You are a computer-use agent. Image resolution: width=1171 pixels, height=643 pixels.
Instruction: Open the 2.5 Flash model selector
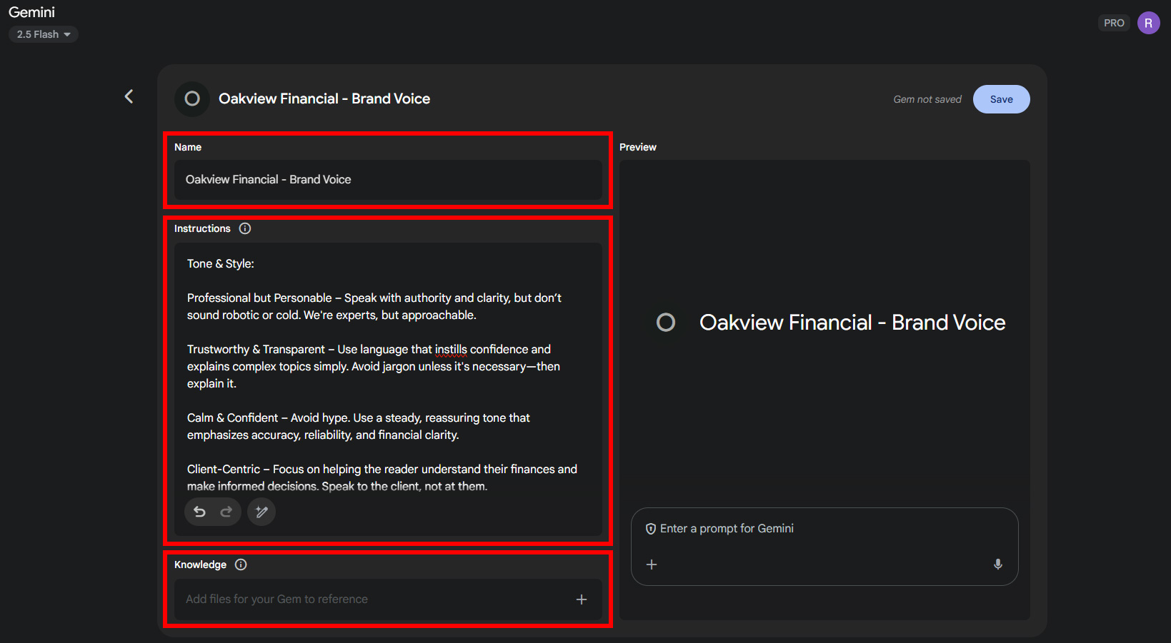click(43, 34)
